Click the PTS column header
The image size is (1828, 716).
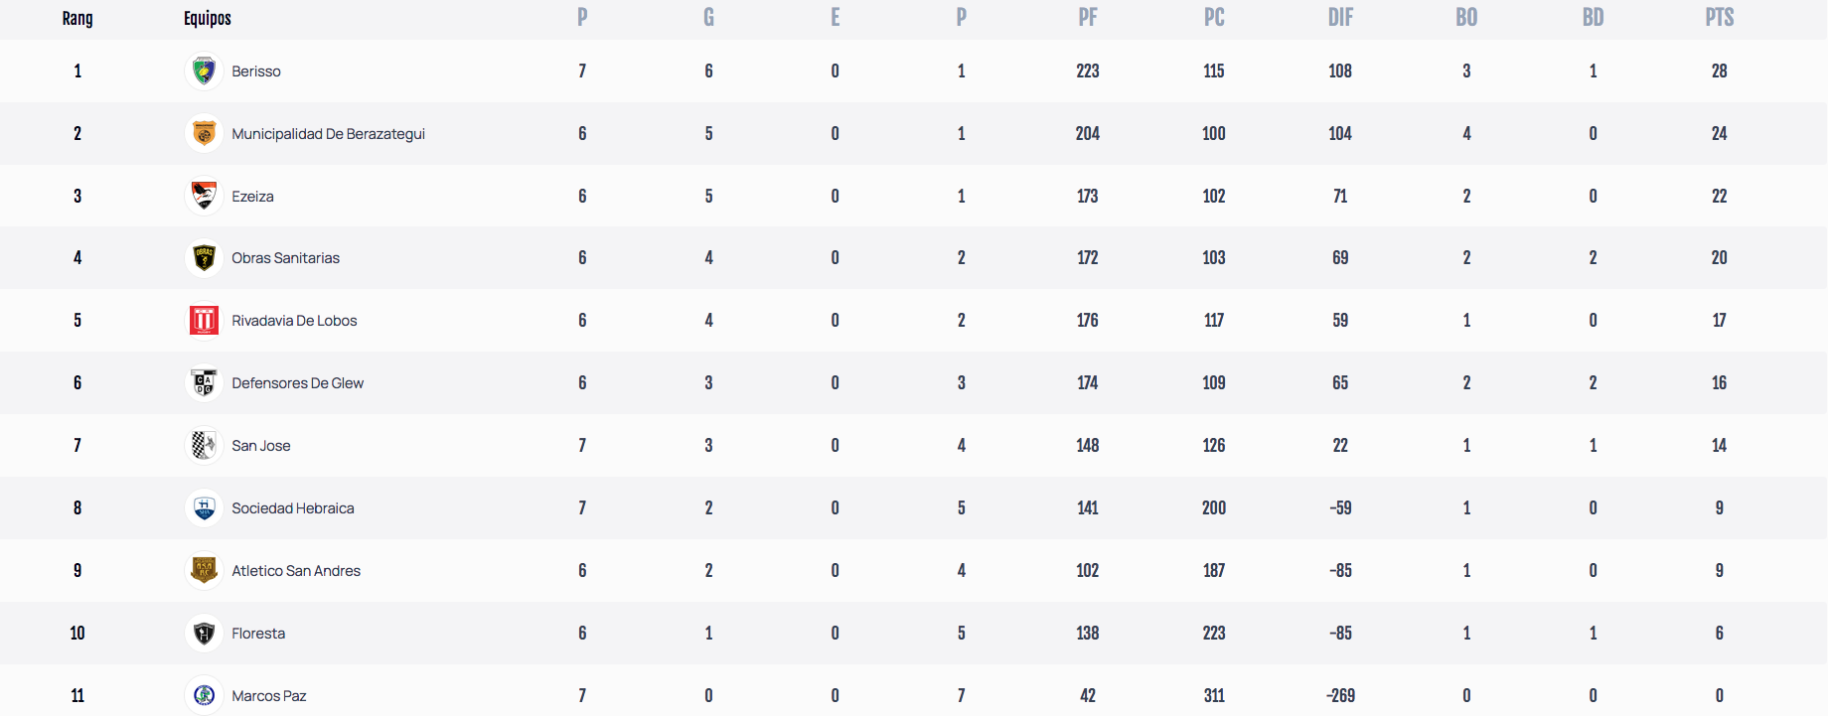click(1719, 18)
